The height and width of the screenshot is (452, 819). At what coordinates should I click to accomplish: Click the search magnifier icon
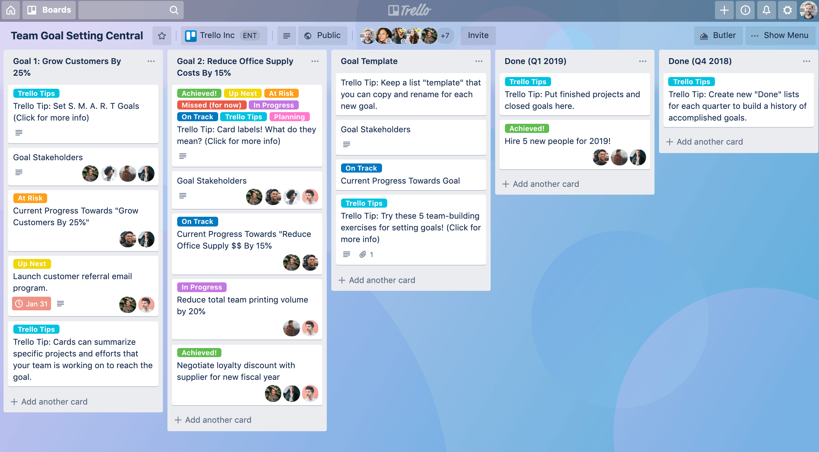[x=174, y=9]
